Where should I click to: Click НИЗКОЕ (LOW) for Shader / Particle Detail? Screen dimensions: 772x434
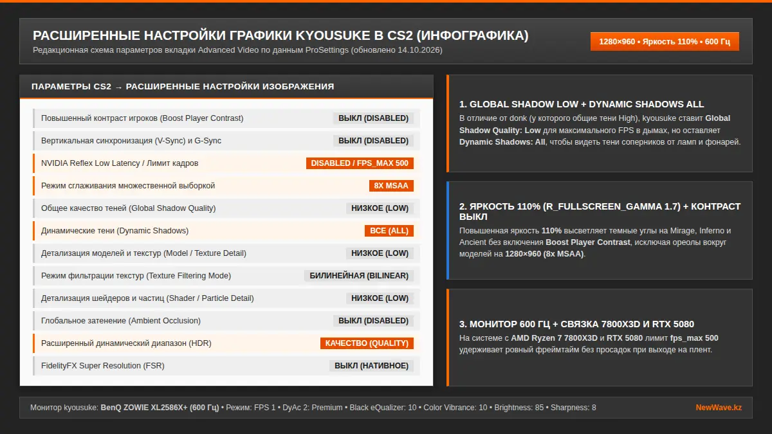[x=380, y=298]
